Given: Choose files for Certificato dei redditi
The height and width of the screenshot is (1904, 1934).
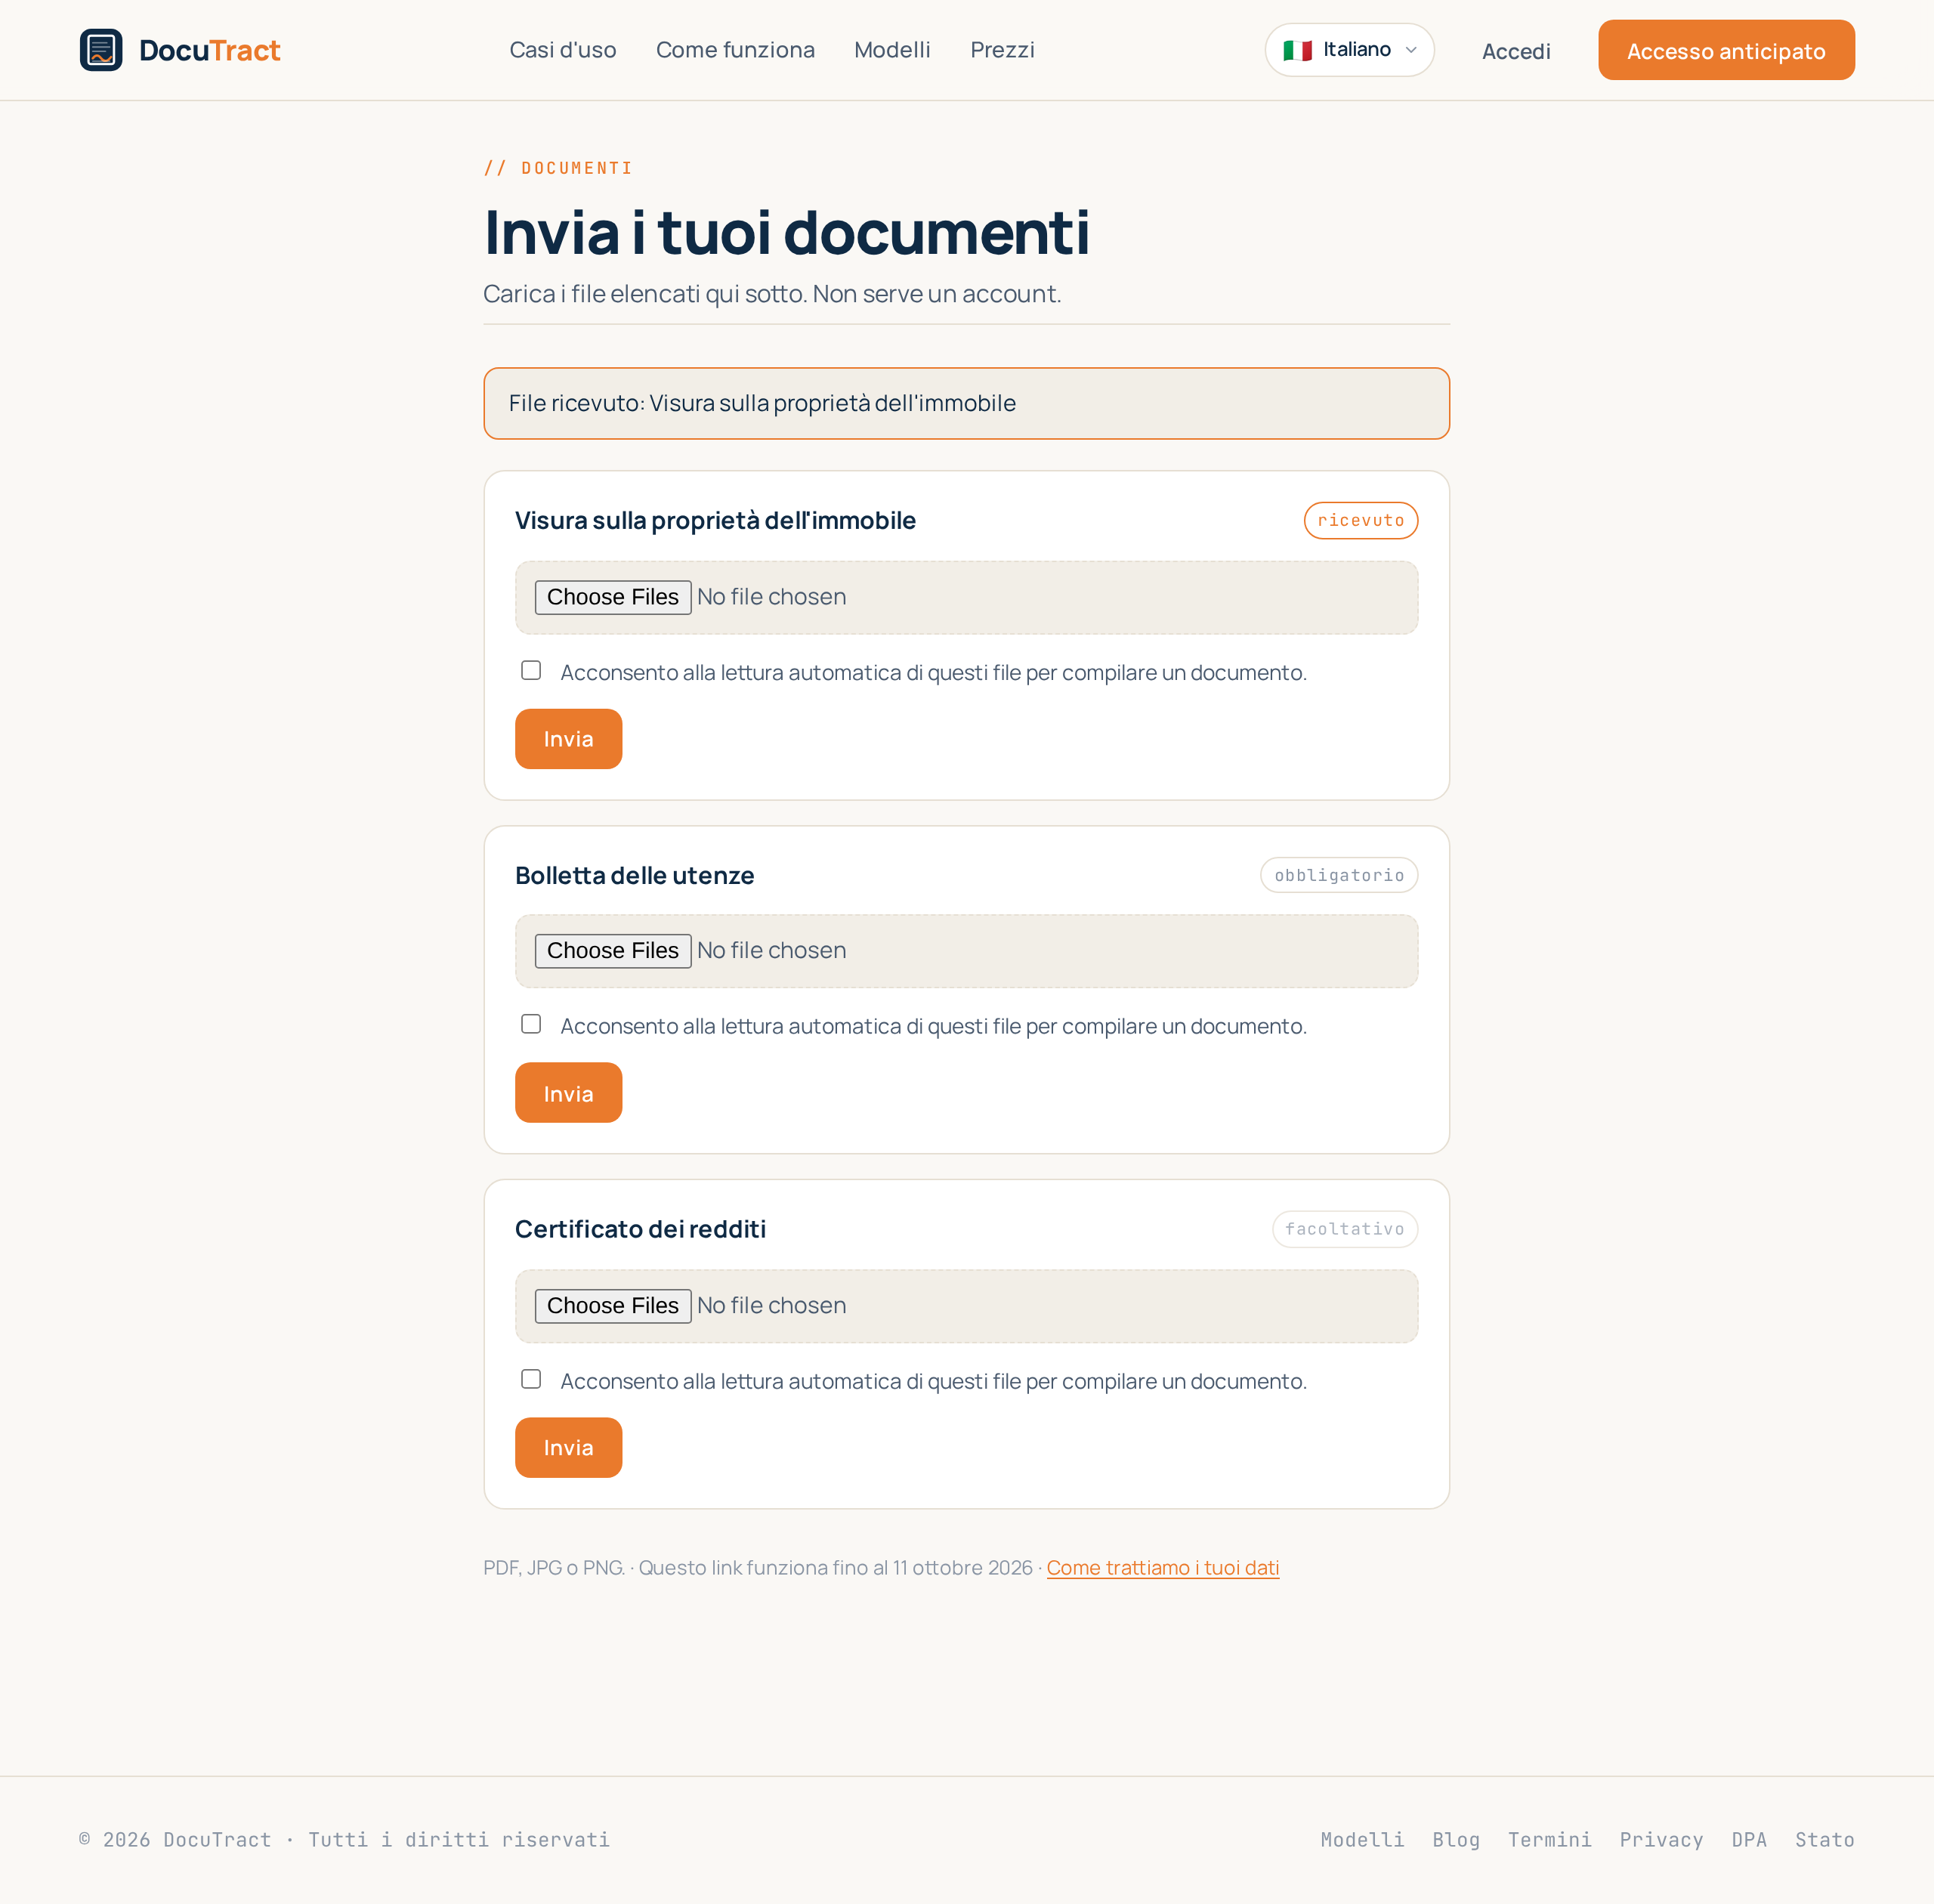Looking at the screenshot, I should pyautogui.click(x=613, y=1306).
